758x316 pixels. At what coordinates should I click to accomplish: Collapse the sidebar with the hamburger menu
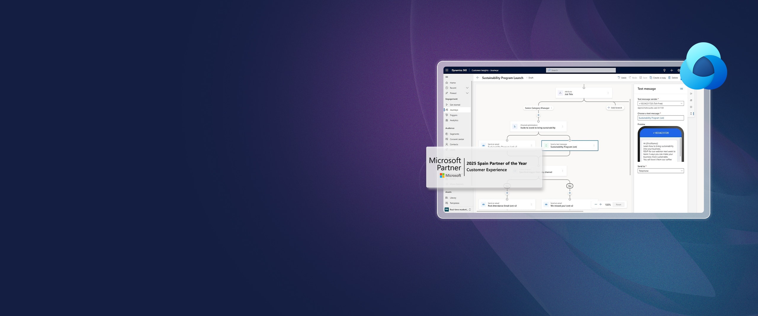(x=447, y=77)
